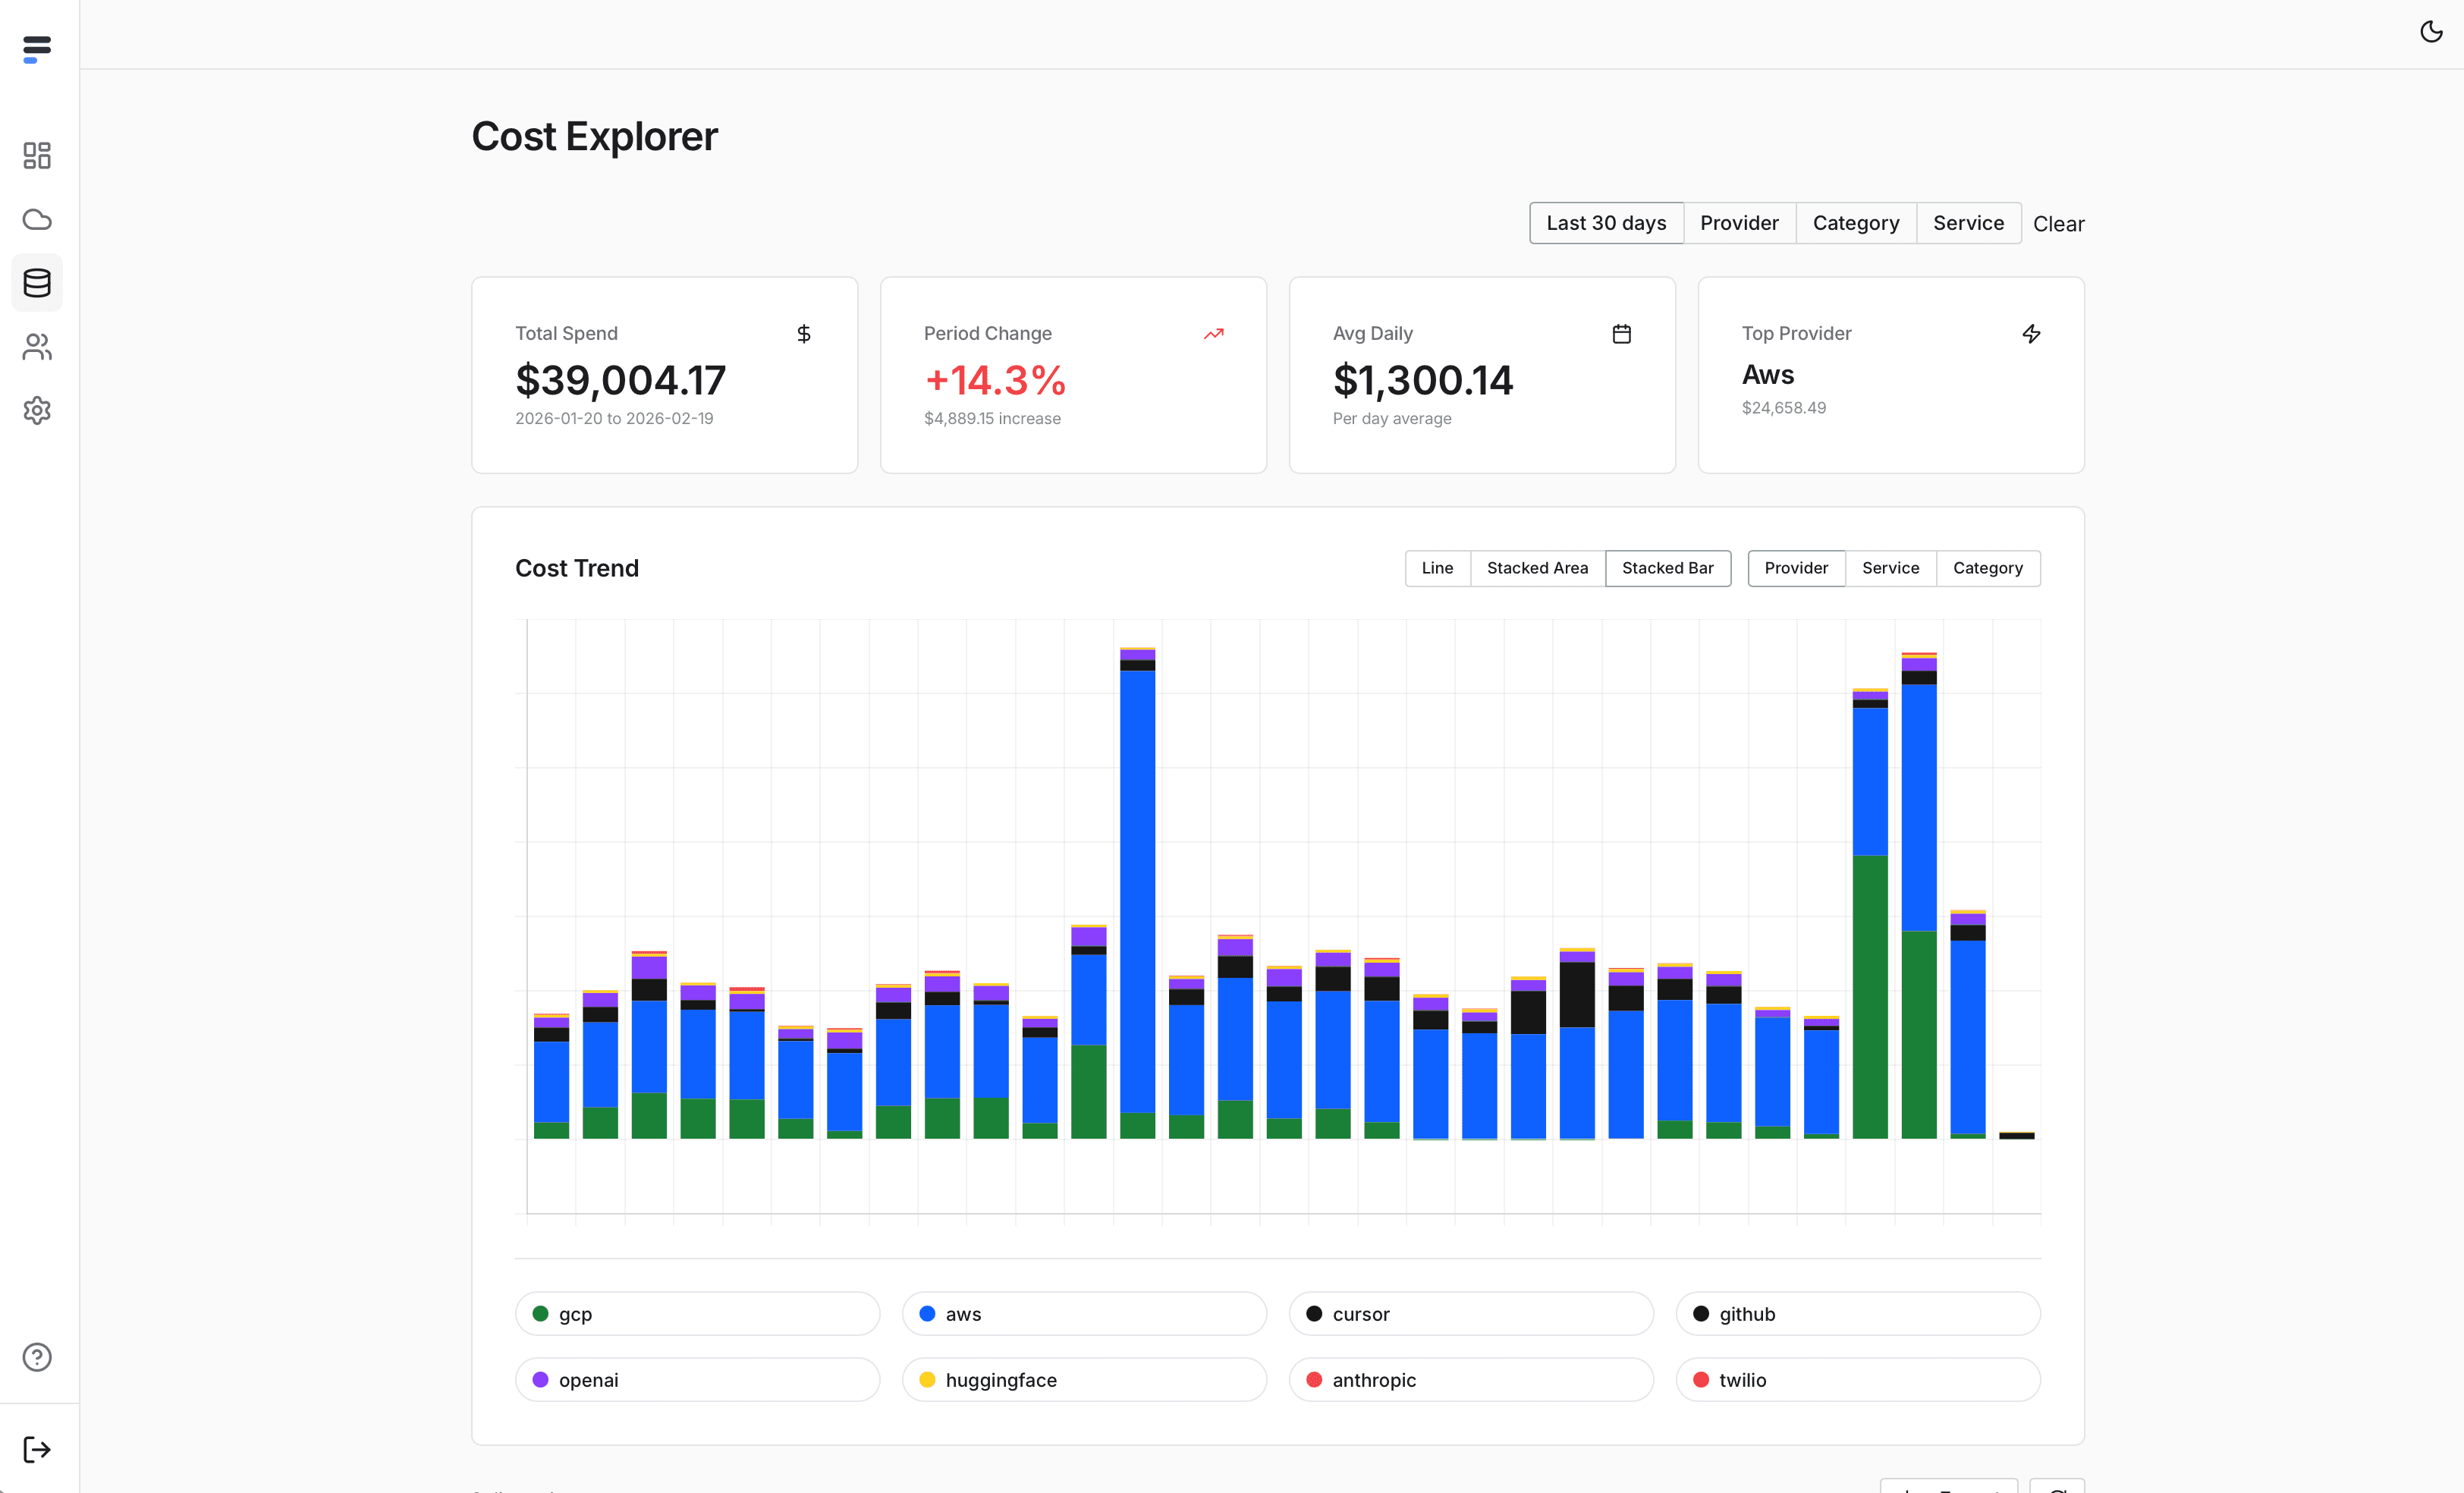The height and width of the screenshot is (1493, 2464).
Task: Open the Provider filter next to date range
Action: tap(1739, 222)
